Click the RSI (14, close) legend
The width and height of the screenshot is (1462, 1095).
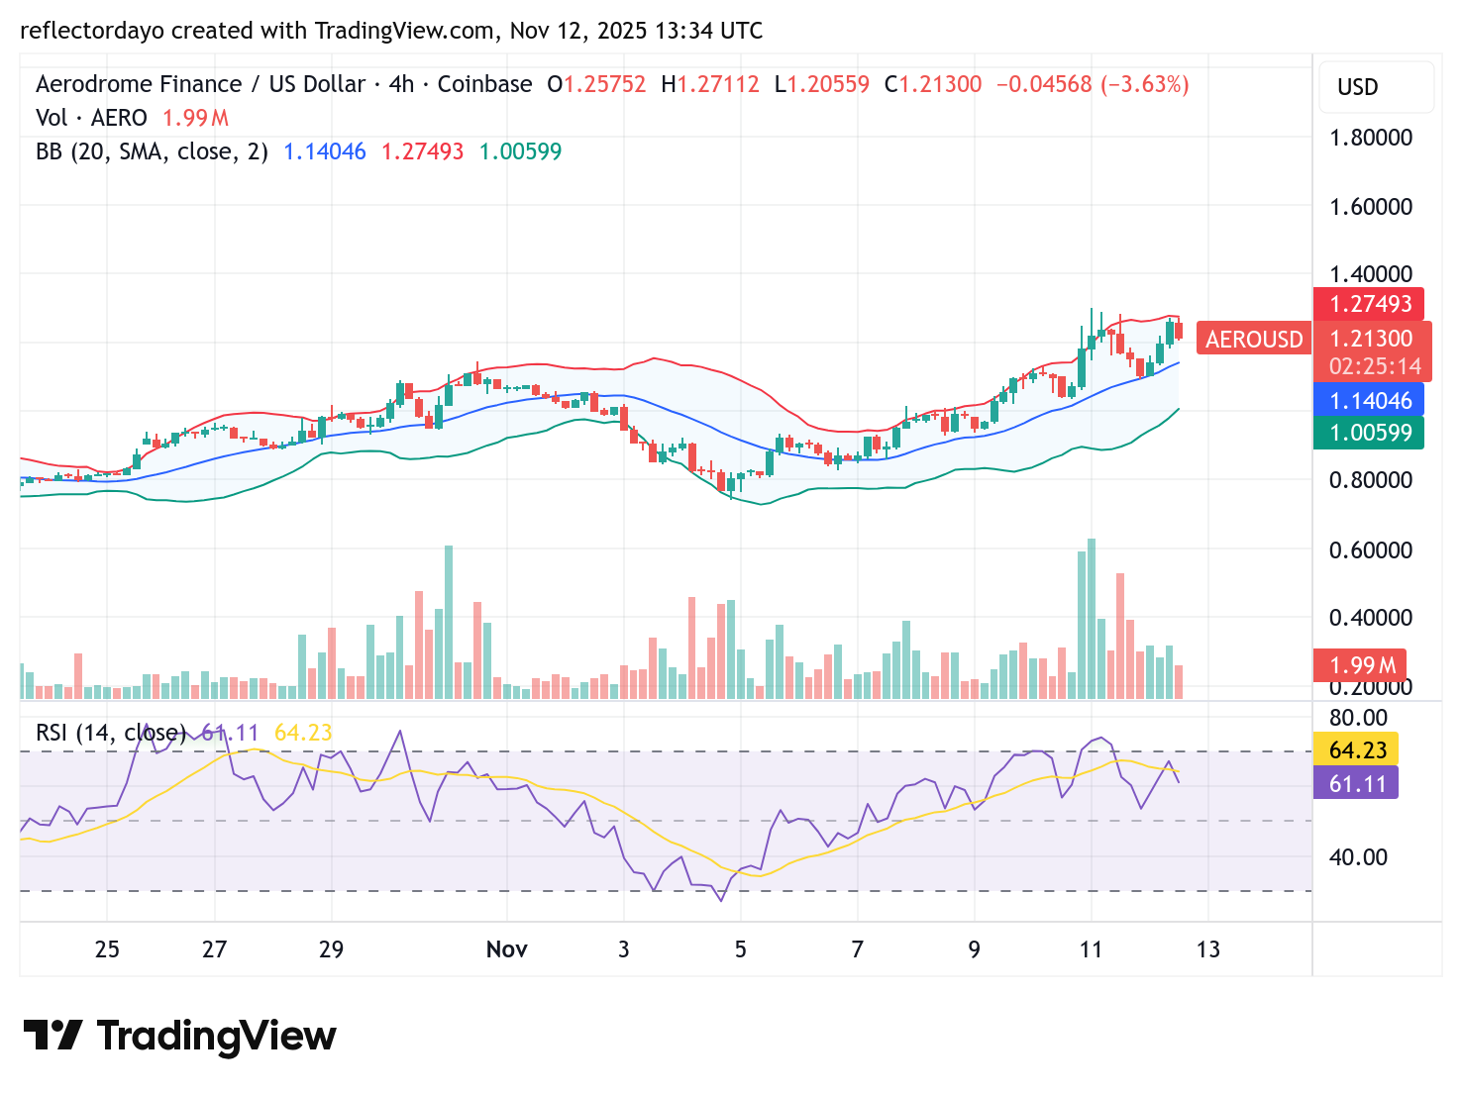(111, 733)
